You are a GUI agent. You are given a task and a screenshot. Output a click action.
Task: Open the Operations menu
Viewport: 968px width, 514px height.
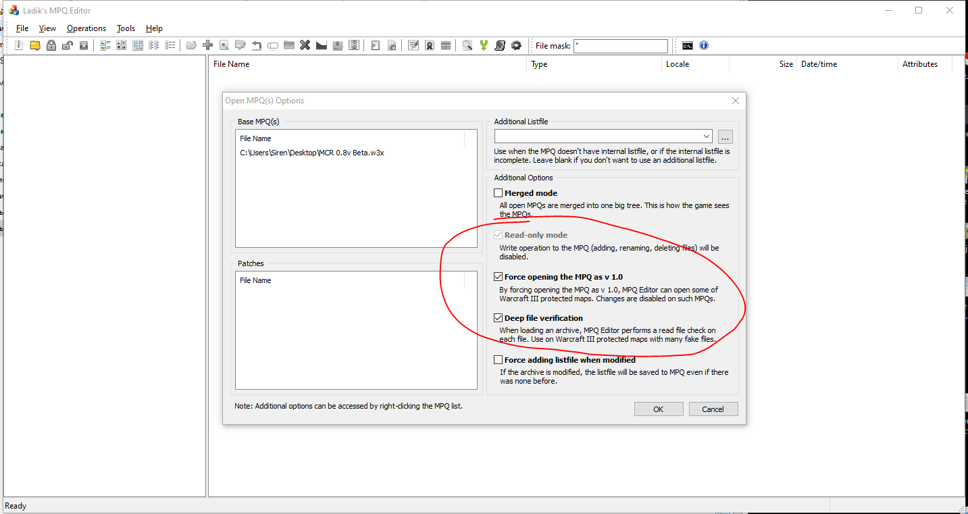point(86,28)
